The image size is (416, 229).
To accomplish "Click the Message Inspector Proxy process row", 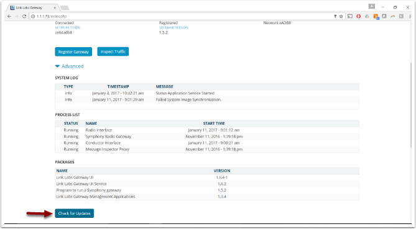I will click(x=207, y=150).
